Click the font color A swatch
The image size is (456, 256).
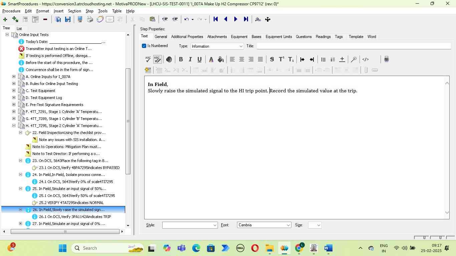click(x=211, y=59)
